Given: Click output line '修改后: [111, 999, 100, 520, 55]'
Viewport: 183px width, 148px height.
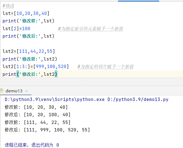Looking at the screenshot, I should click(47, 130).
